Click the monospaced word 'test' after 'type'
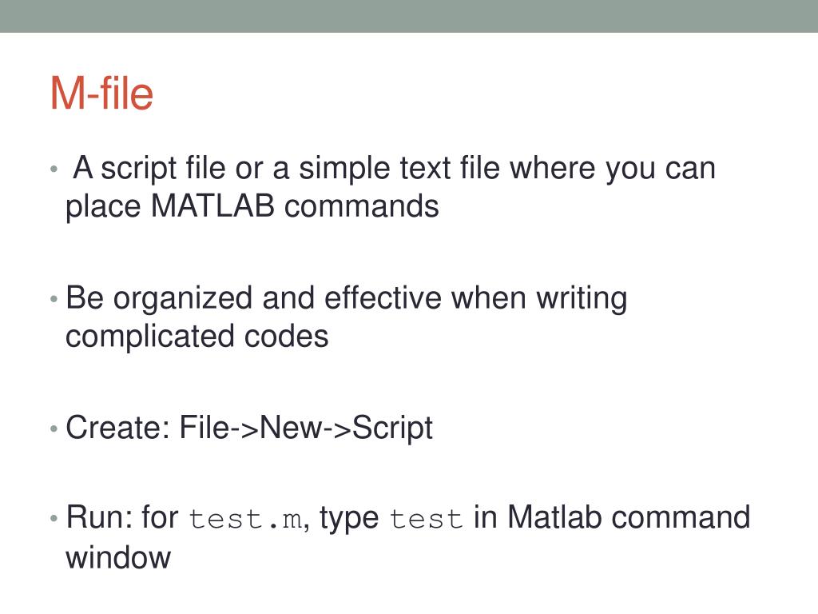This screenshot has height=614, width=818. pos(427,519)
